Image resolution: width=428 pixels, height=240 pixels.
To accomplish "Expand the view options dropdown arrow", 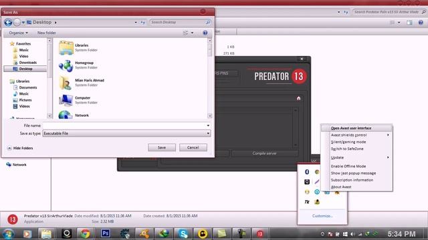I will click(192, 33).
